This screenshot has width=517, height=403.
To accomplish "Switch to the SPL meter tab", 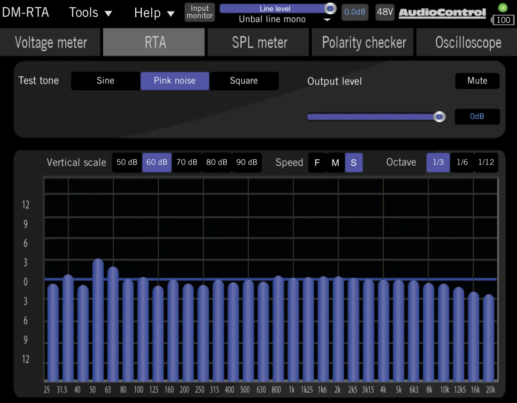I will tap(258, 42).
